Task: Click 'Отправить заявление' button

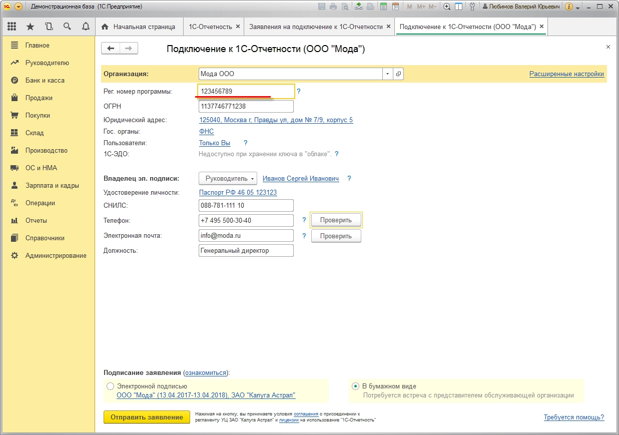Action: (x=147, y=417)
